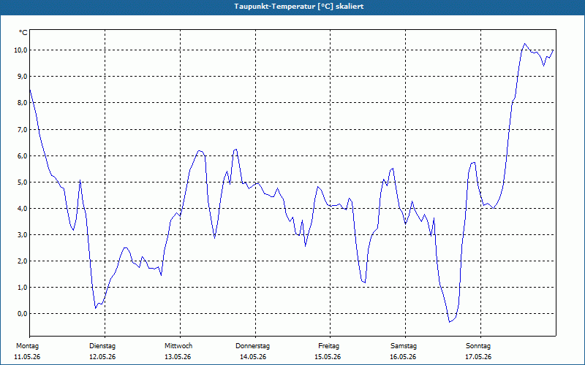Click the 2,0 y-axis label

coord(21,261)
